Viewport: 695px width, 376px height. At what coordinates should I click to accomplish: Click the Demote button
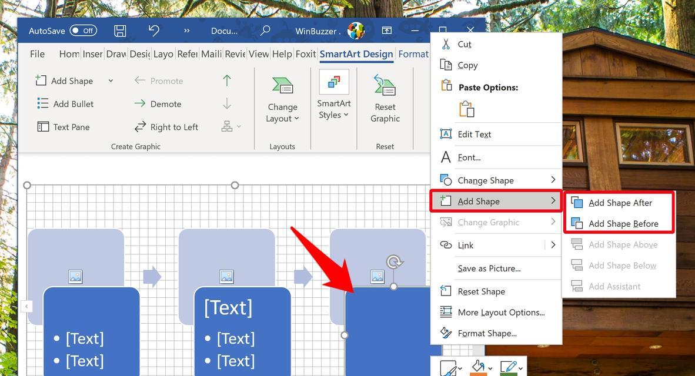(x=158, y=103)
